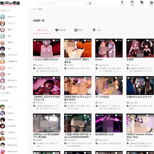Open the author link bisiro
Screen dimensions: 154x154
coord(101,103)
